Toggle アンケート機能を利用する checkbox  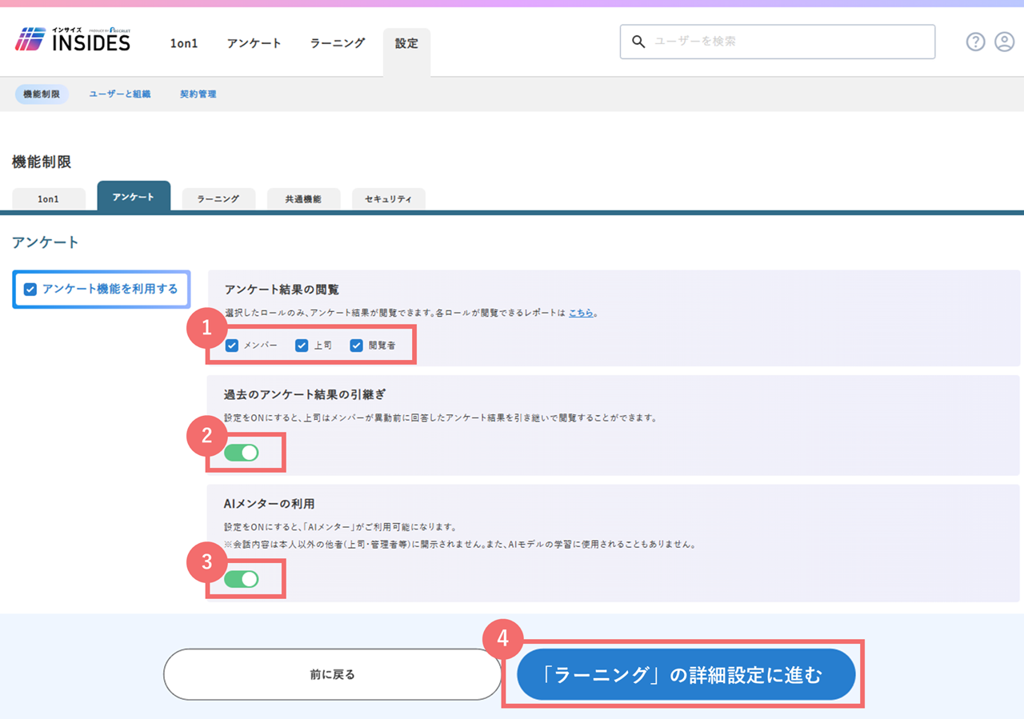pos(30,290)
